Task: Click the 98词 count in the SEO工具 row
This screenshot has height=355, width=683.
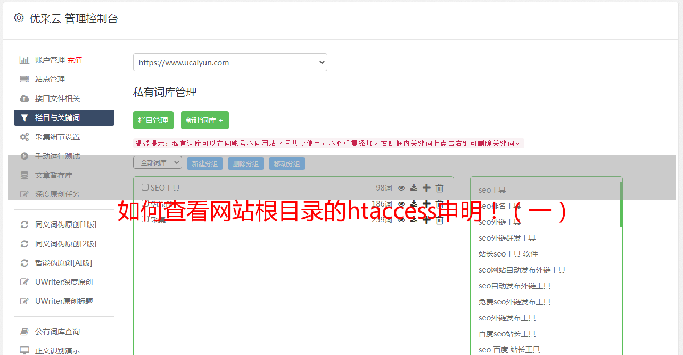Action: pyautogui.click(x=384, y=188)
